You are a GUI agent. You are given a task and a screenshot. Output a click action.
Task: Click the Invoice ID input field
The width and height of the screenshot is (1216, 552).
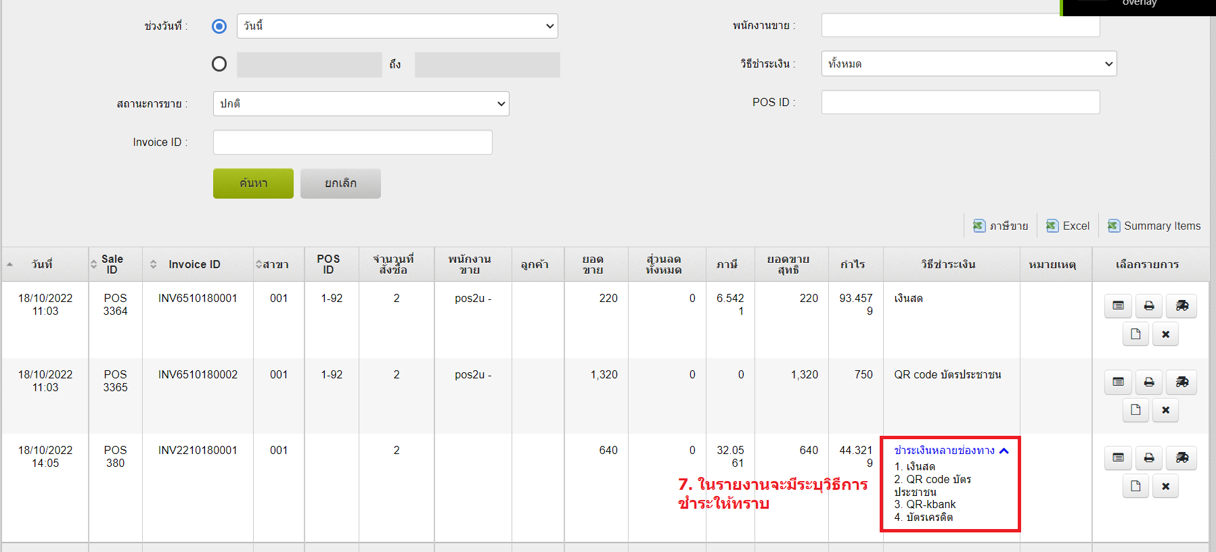pyautogui.click(x=353, y=142)
